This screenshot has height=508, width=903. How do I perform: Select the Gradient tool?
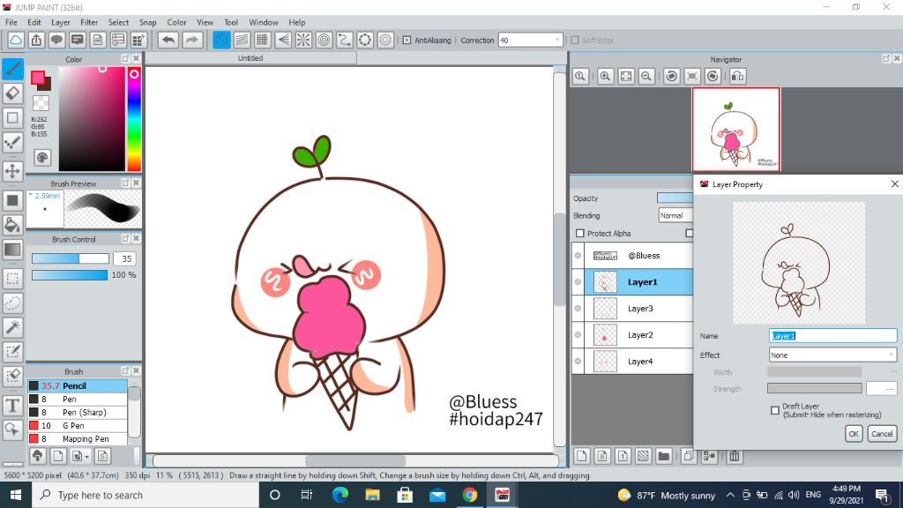pyautogui.click(x=12, y=250)
